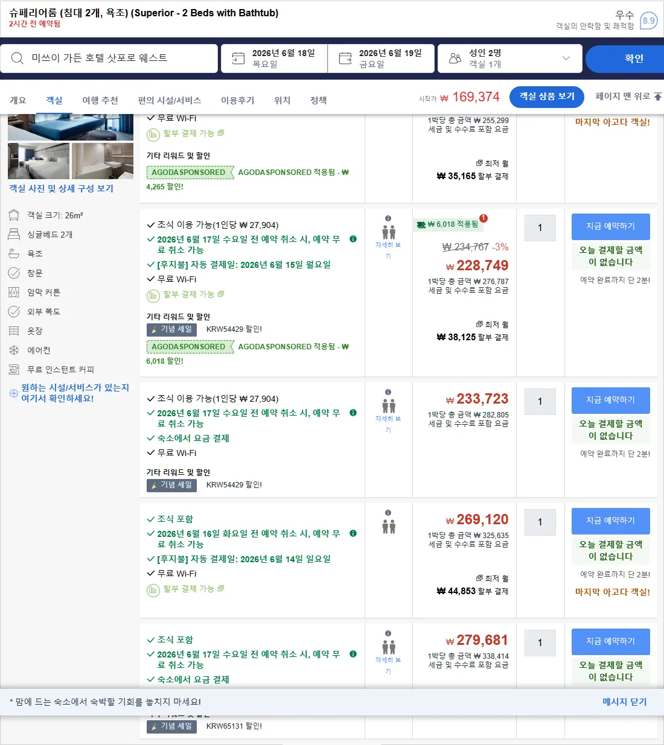
Task: Click the plus icon beside 원하는 시설/서비스가 있는지
Action: (14, 393)
